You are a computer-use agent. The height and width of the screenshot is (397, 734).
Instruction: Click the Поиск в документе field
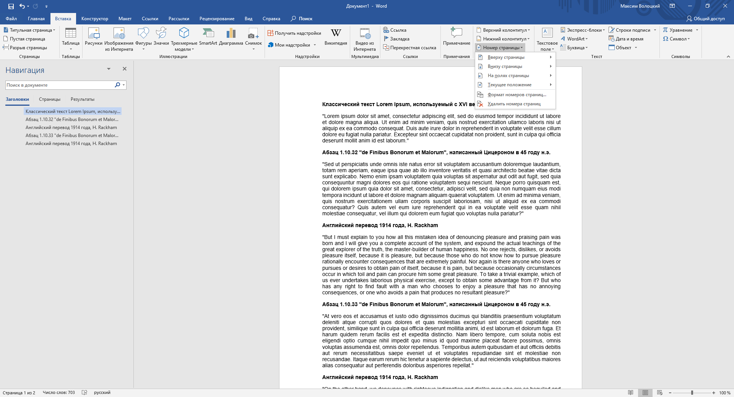pos(60,85)
